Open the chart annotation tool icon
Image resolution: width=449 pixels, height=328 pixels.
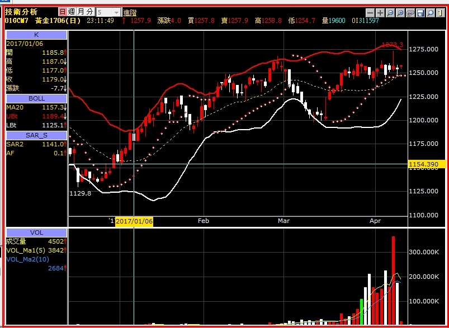point(410,13)
